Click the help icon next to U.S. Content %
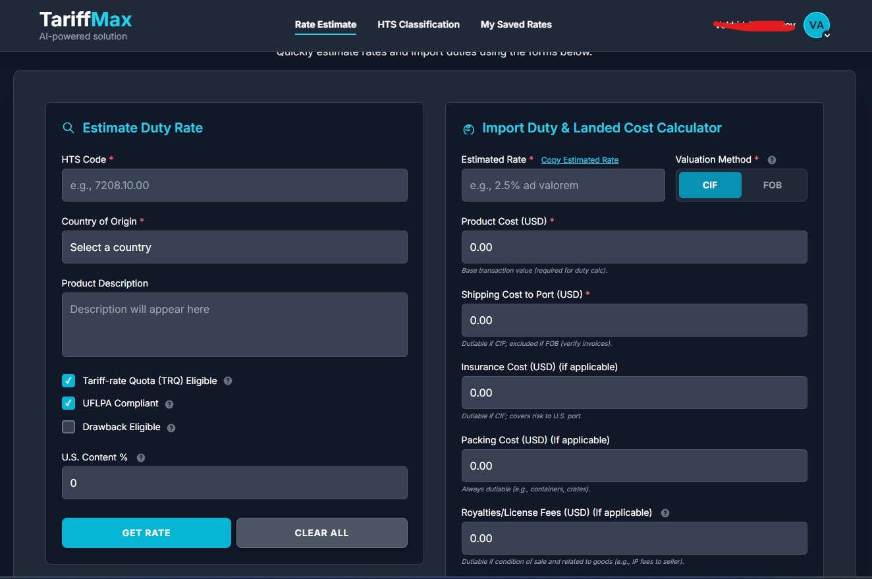 140,457
